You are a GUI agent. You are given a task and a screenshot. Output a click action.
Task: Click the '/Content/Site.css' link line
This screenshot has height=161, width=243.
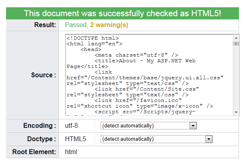point(147,89)
